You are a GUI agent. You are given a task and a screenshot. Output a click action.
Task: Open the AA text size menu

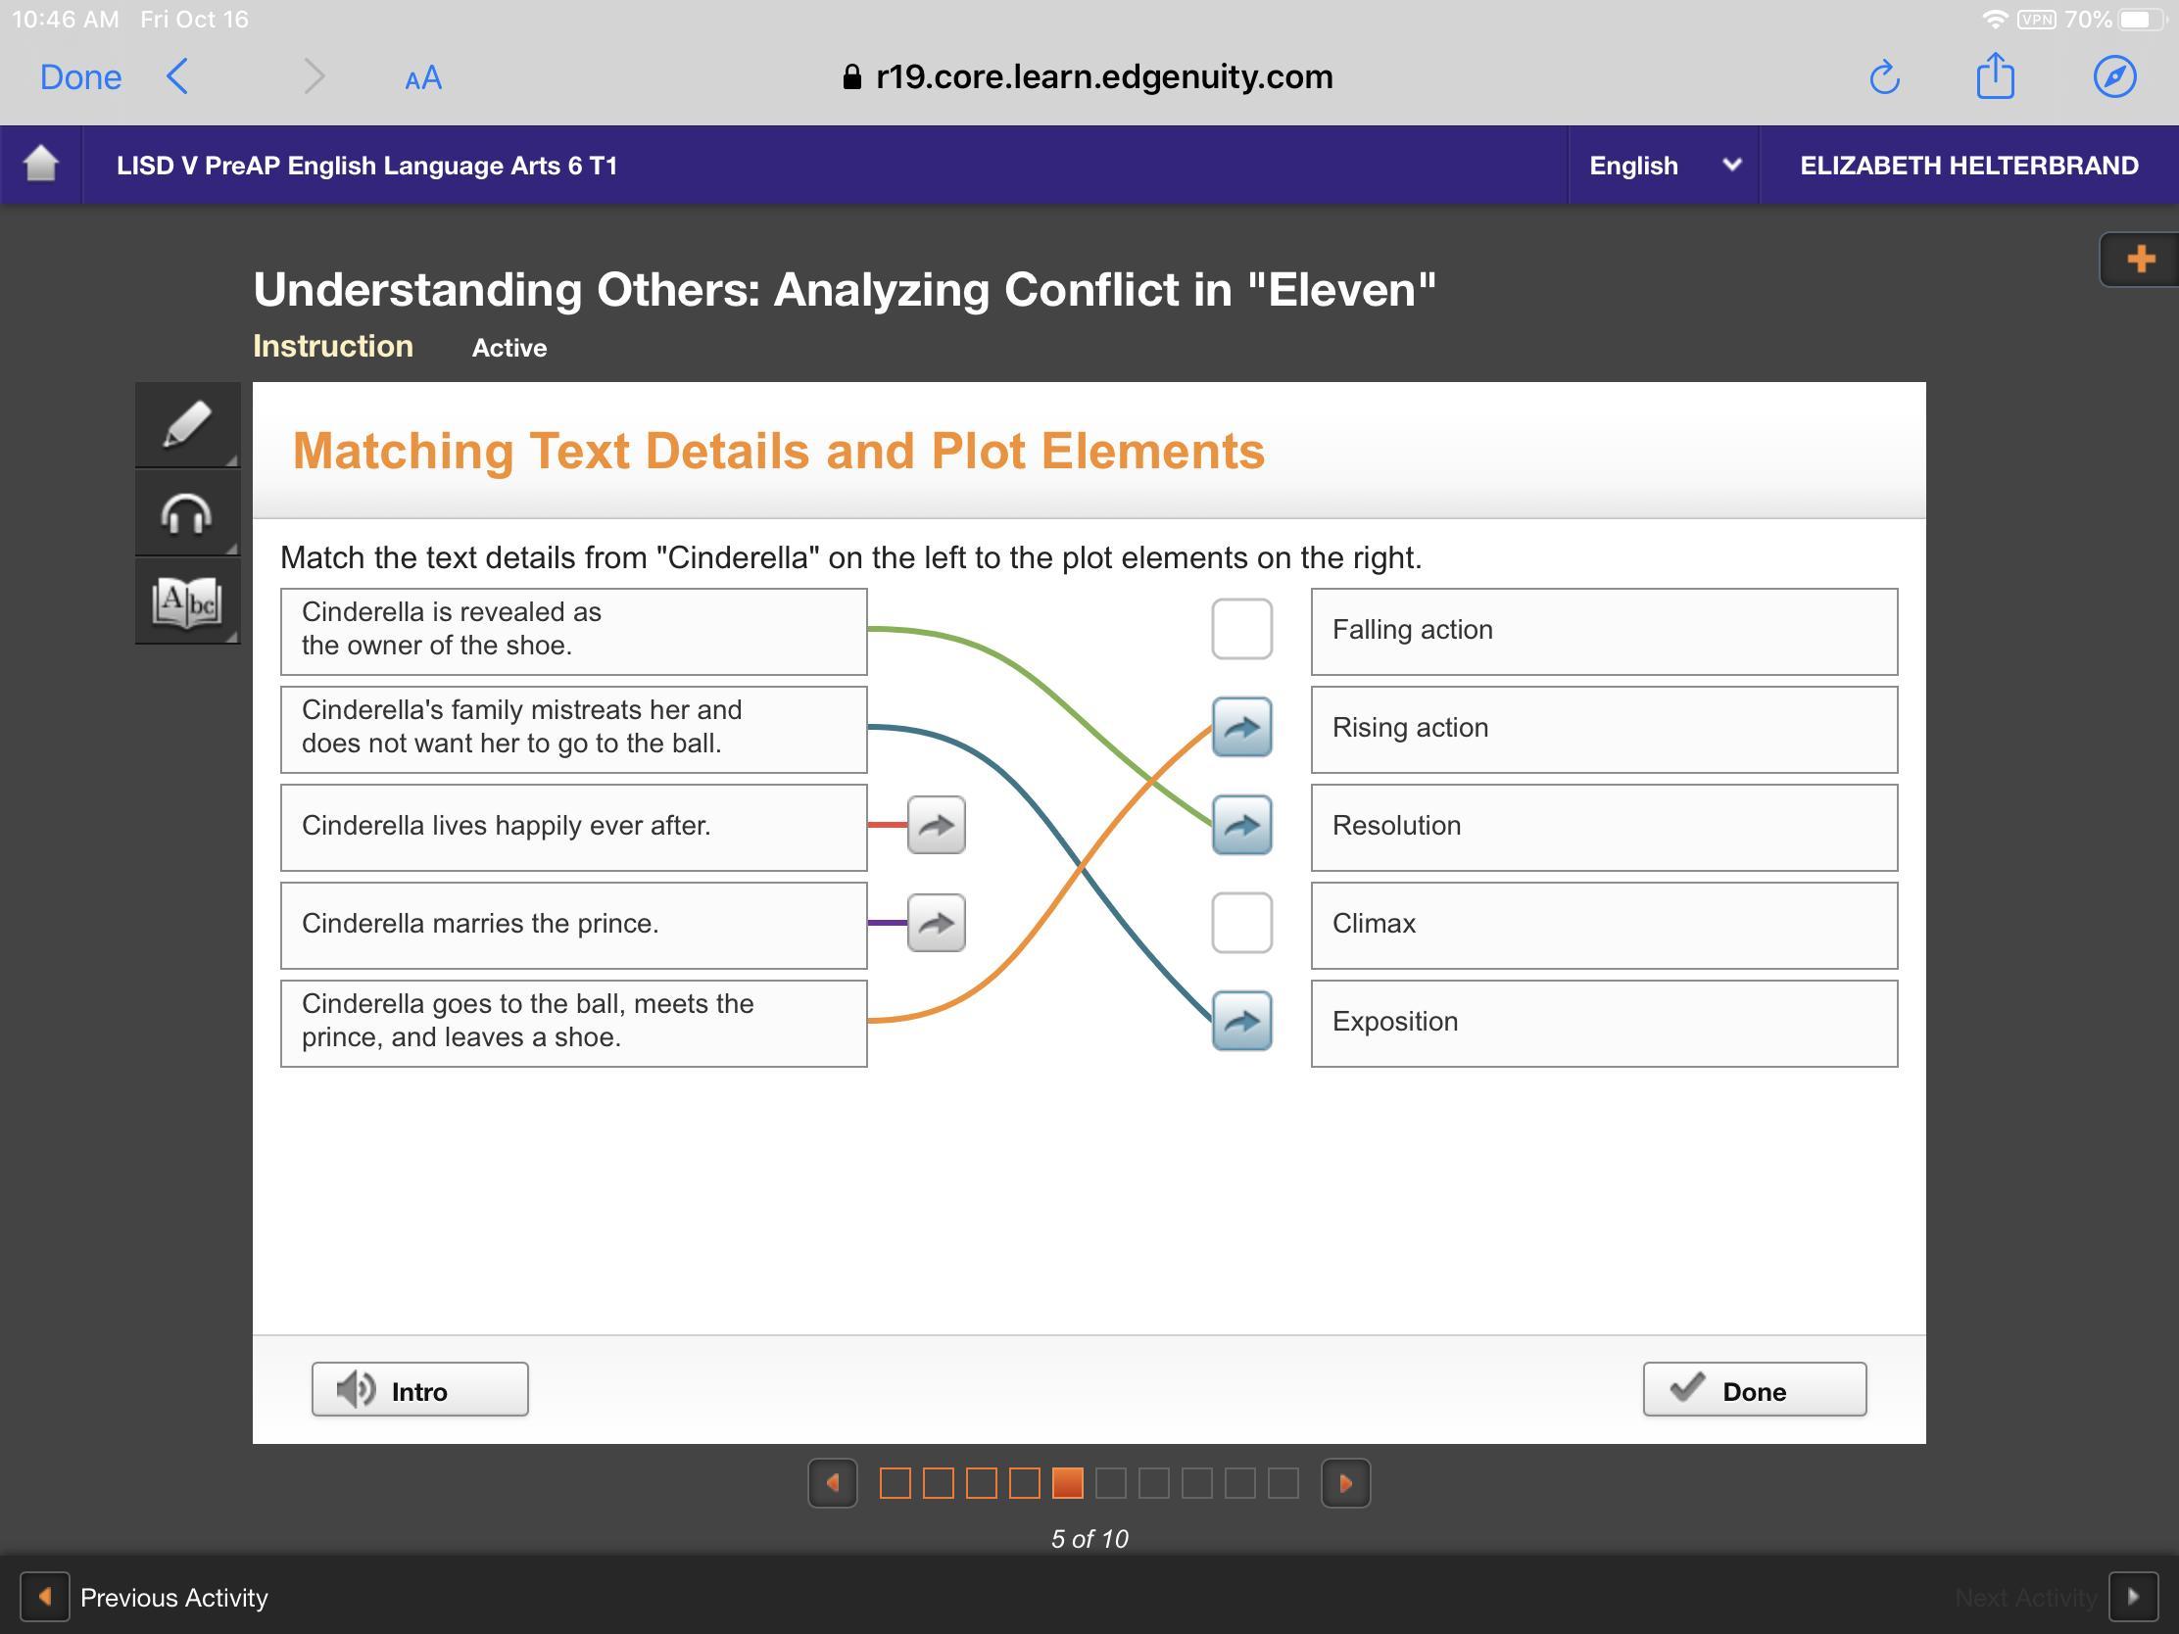click(x=422, y=78)
